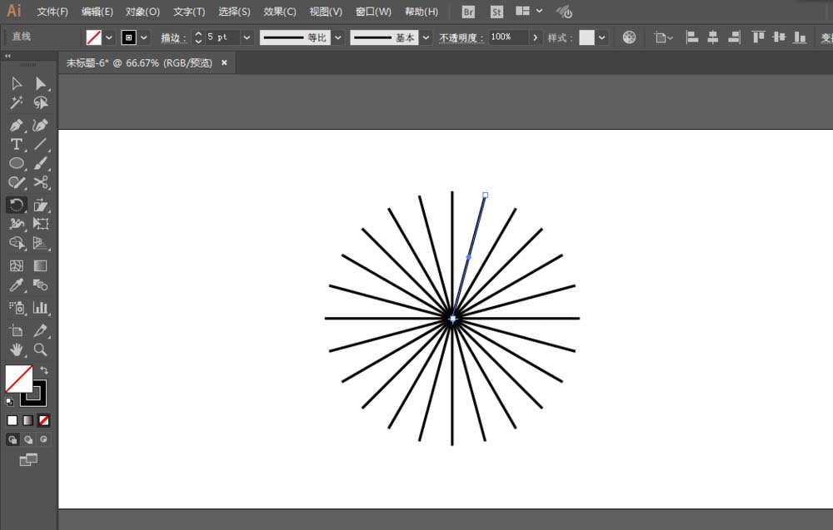The height and width of the screenshot is (530, 833).
Task: Open the 效果(C) menu
Action: [280, 12]
